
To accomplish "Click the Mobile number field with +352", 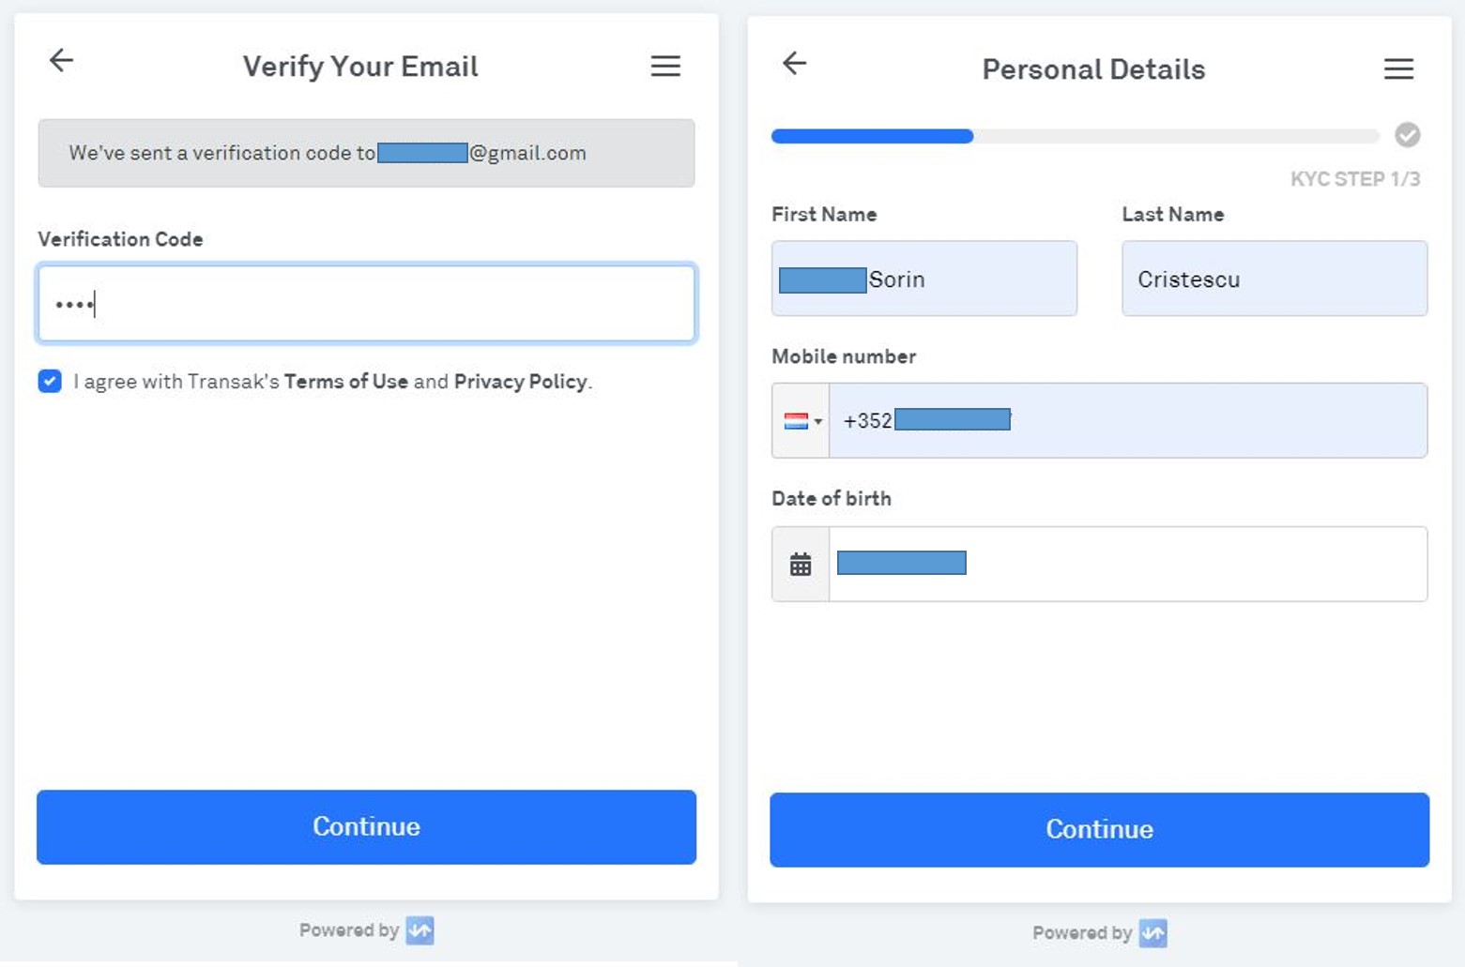I will tap(1128, 420).
